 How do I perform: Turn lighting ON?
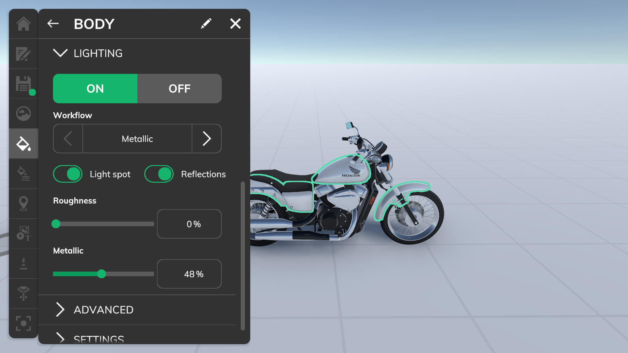(95, 89)
